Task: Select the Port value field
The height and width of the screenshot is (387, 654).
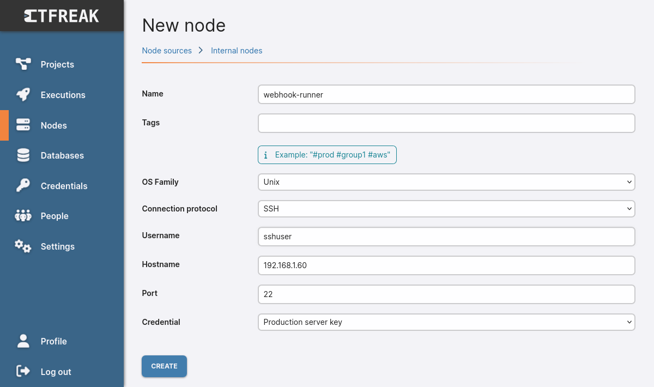Action: click(x=446, y=294)
